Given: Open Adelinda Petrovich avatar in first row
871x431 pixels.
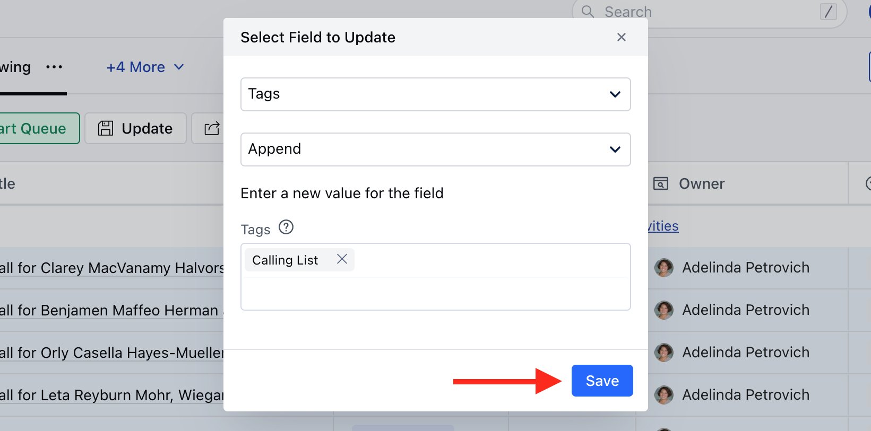Looking at the screenshot, I should click(x=664, y=268).
